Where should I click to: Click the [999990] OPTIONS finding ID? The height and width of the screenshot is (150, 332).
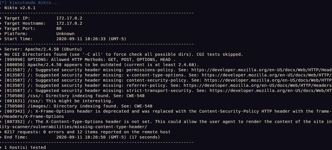[15, 59]
